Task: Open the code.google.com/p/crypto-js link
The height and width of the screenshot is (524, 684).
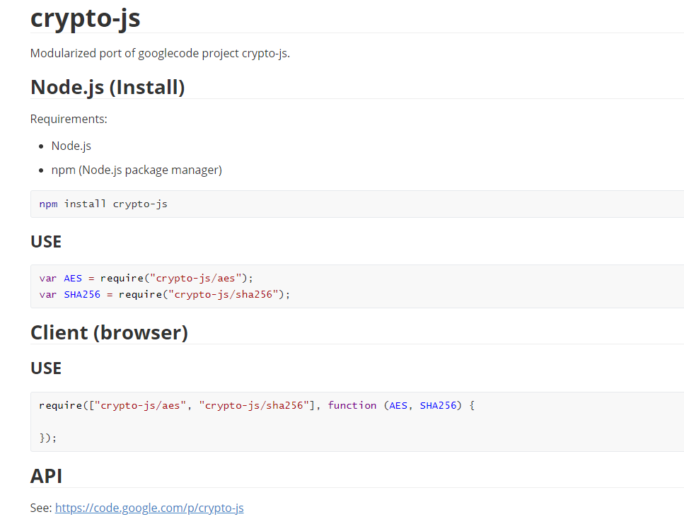Action: (x=149, y=508)
